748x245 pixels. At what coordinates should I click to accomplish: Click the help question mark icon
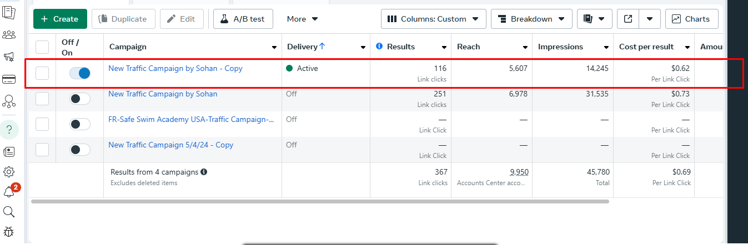[9, 130]
